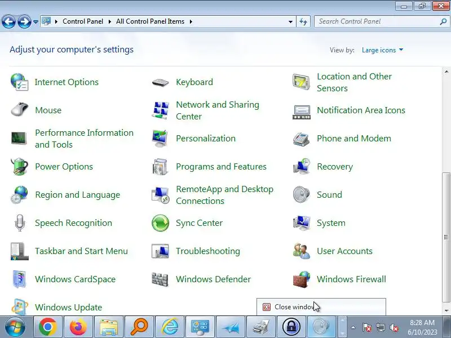Screen dimensions: 451x338
Task: Go to Control Panel breadcrumb
Action: click(x=83, y=21)
